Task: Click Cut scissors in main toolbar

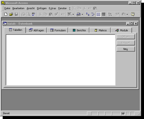Action: (x=40, y=14)
